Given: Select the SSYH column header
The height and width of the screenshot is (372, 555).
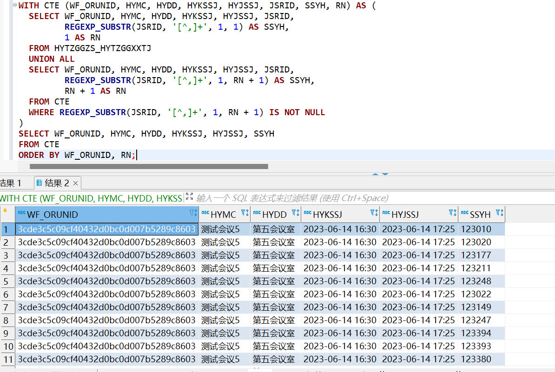Looking at the screenshot, I should pyautogui.click(x=482, y=214).
